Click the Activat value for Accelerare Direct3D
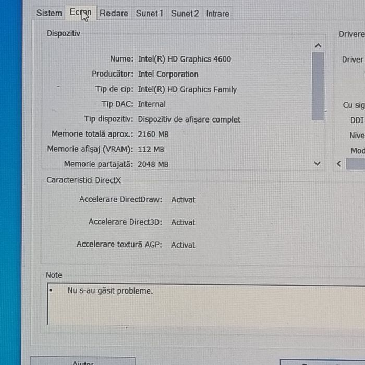The image size is (365, 365). 183,222
